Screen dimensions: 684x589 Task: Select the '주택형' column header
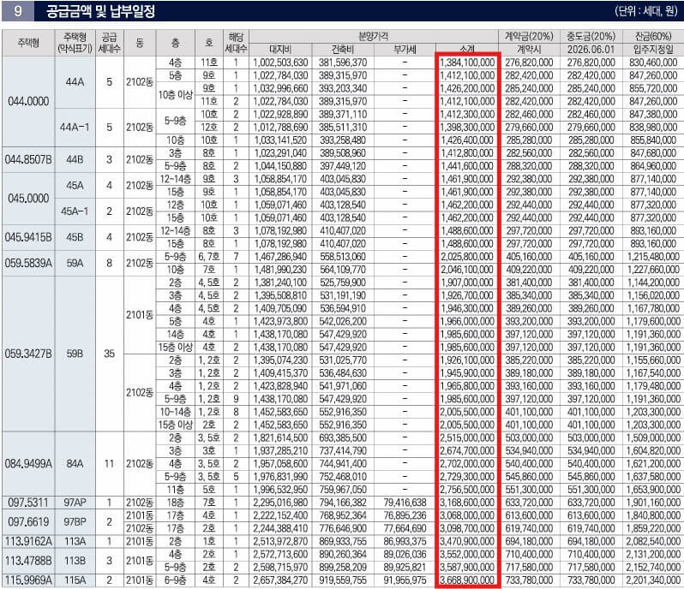(28, 43)
